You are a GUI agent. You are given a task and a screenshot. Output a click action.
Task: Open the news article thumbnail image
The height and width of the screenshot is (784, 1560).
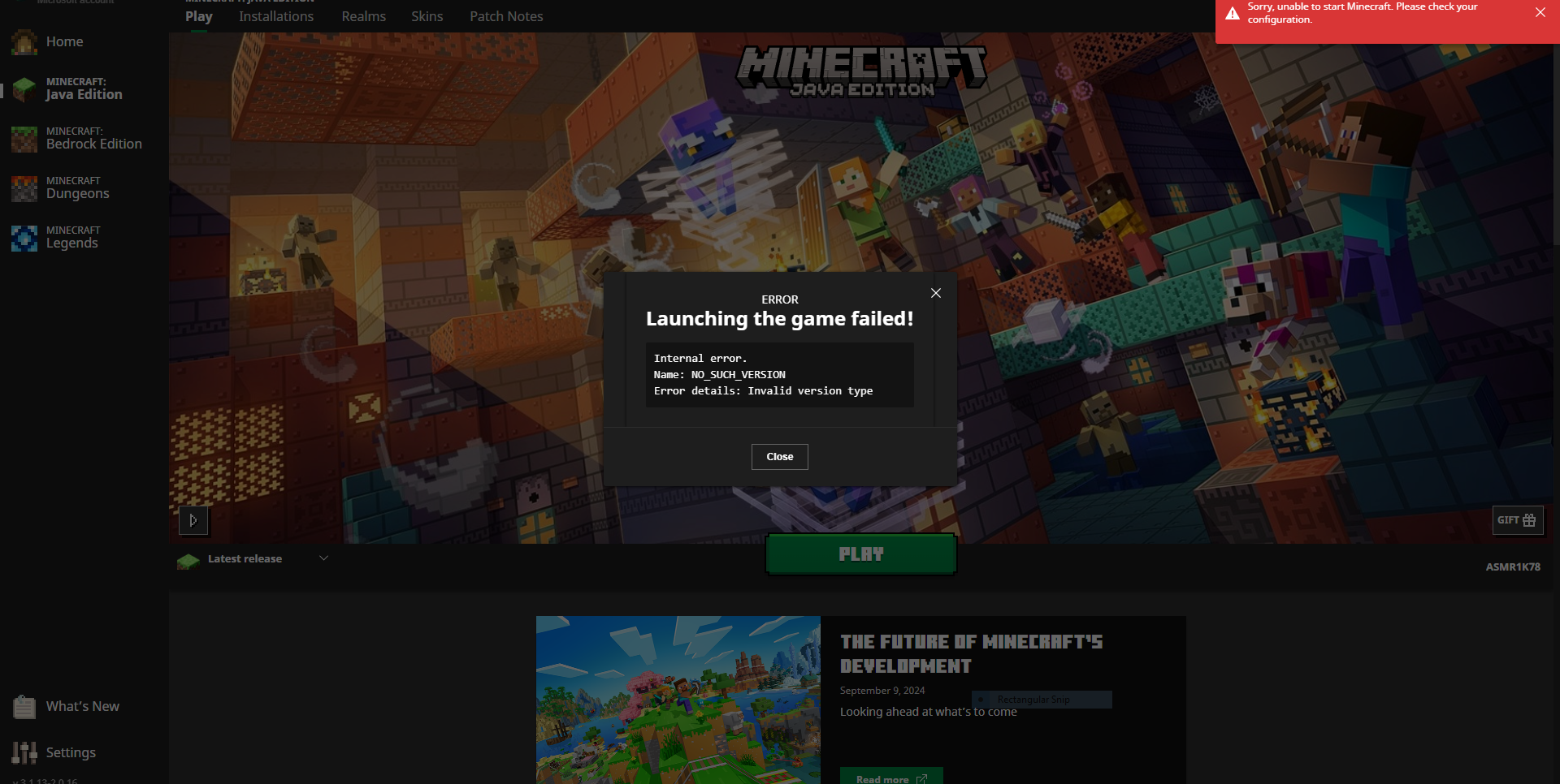[678, 700]
